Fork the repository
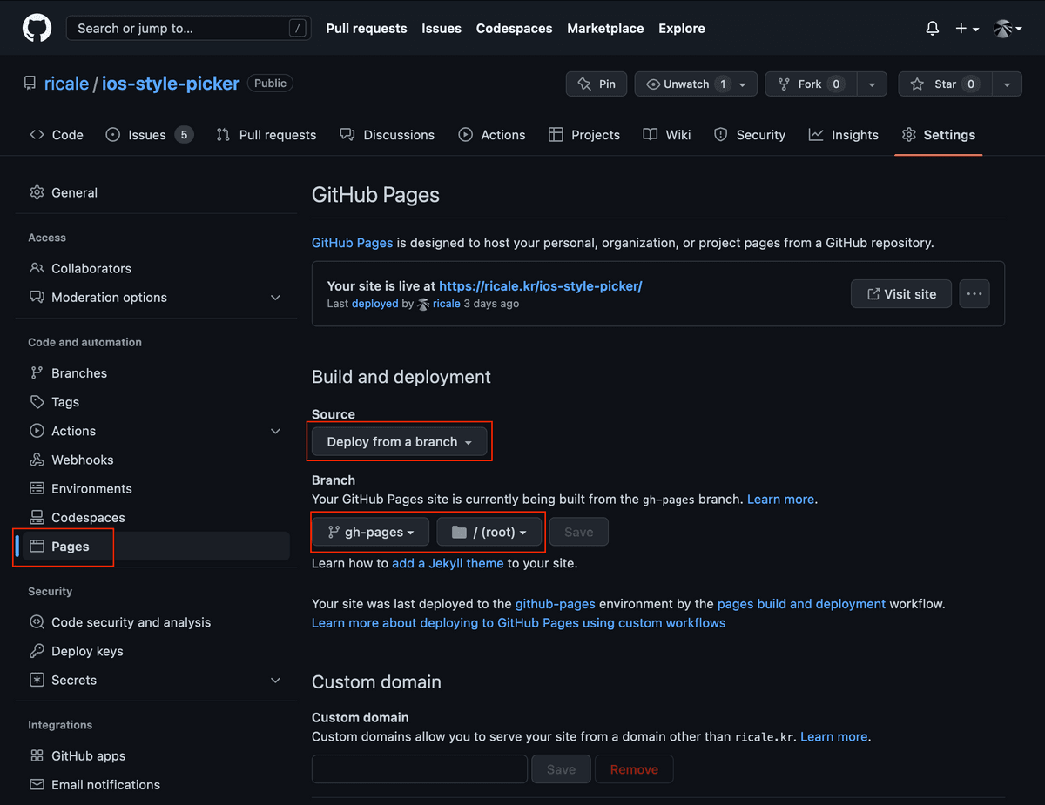The image size is (1045, 805). (811, 84)
